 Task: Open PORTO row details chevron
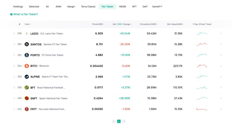(x=221, y=55)
